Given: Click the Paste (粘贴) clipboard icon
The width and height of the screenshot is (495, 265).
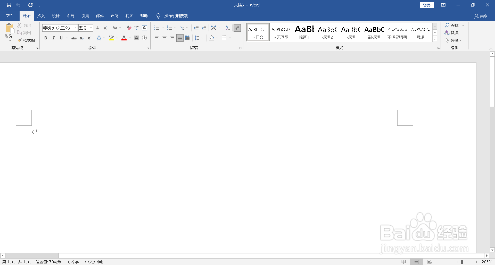Looking at the screenshot, I should [x=9, y=28].
